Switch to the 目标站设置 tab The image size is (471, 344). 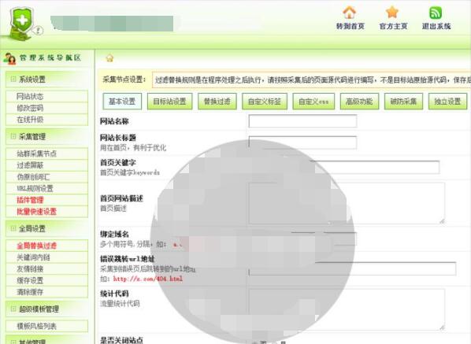[x=169, y=102]
